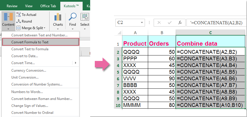Switch to the Review tab
This screenshot has height=117, width=247.
pyautogui.click(x=12, y=6)
